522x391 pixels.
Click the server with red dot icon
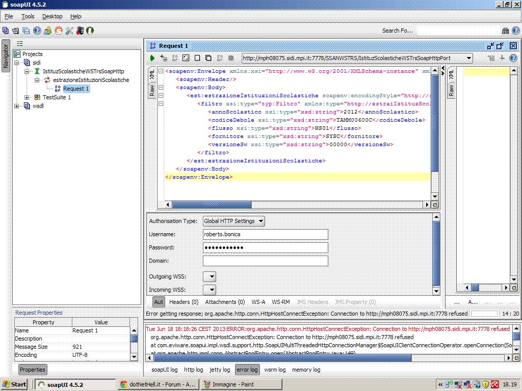80,31
